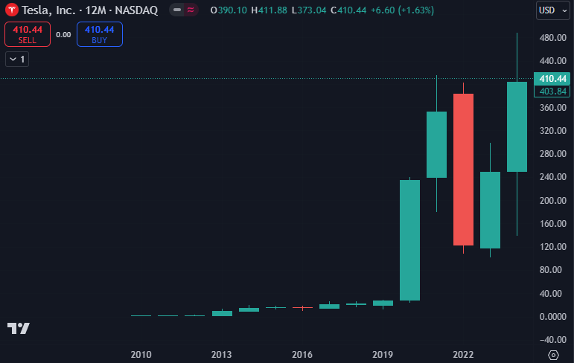Select the tall green 2020 candle
The height and width of the screenshot is (363, 574).
click(x=409, y=240)
